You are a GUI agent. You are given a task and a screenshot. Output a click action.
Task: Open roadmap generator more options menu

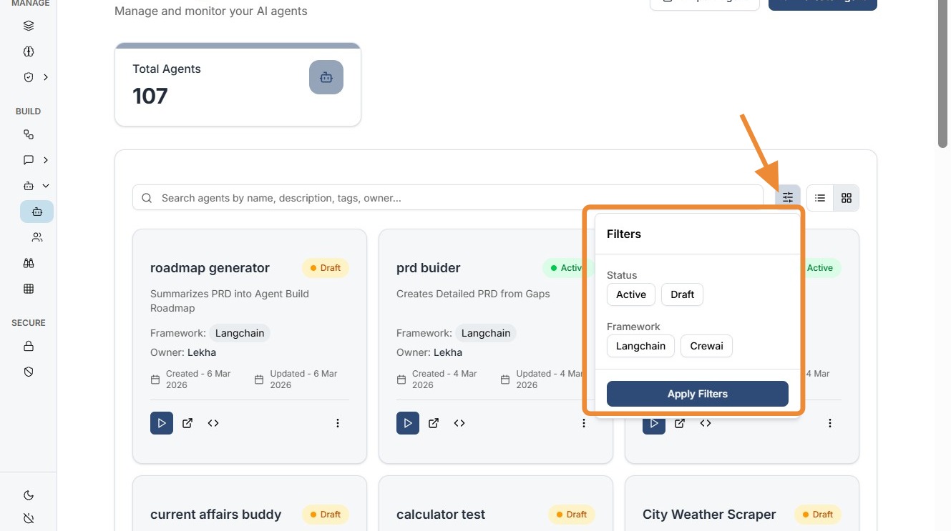[x=338, y=423]
